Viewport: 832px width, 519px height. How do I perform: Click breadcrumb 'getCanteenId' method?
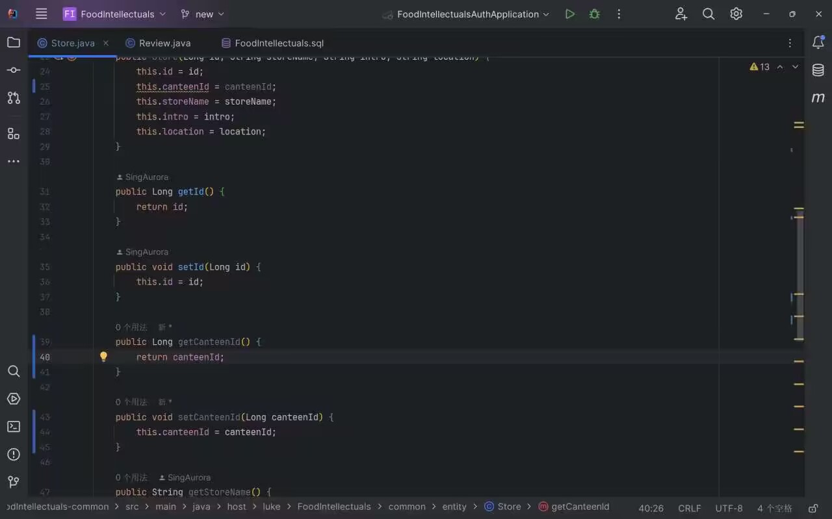point(574,507)
